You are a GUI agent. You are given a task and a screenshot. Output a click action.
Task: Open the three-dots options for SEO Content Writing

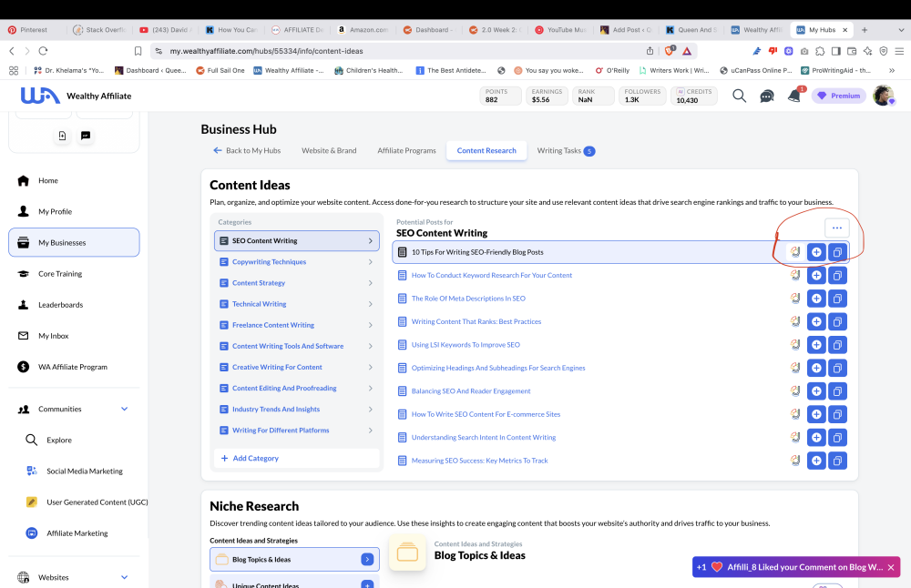pyautogui.click(x=836, y=228)
